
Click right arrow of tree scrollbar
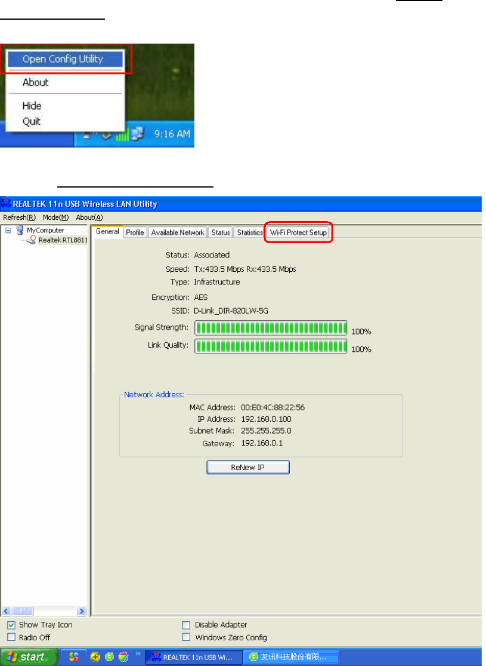tap(82, 611)
